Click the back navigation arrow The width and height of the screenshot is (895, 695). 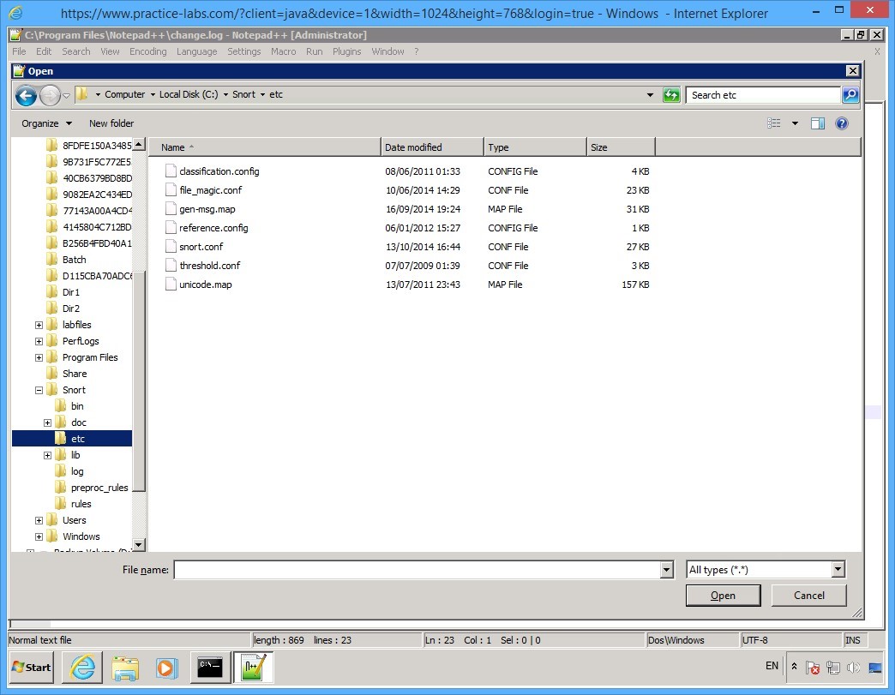point(26,95)
